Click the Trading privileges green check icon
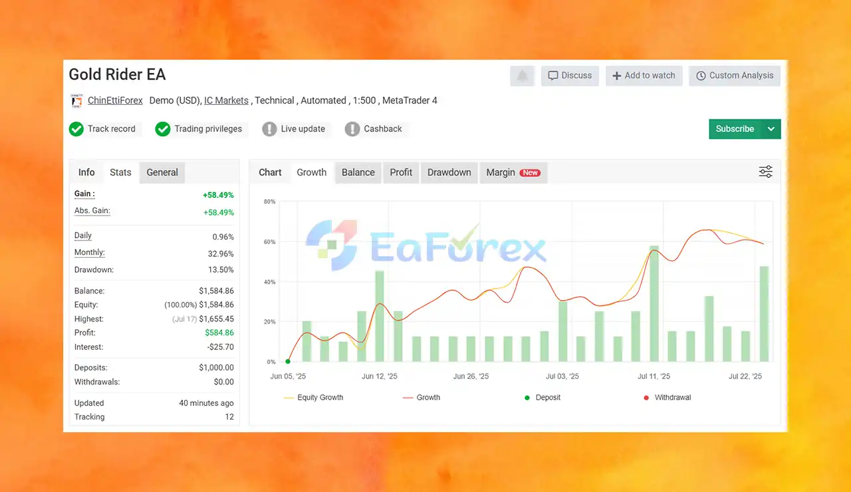851x492 pixels. click(163, 129)
